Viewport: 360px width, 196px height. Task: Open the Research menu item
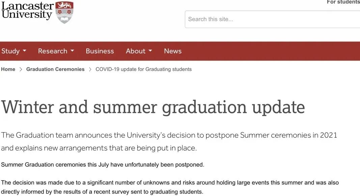53,51
